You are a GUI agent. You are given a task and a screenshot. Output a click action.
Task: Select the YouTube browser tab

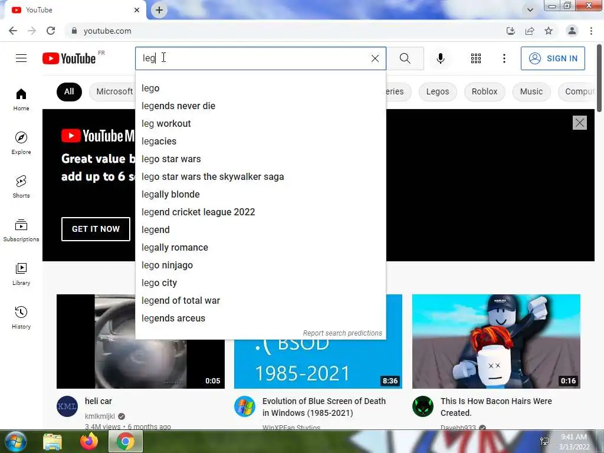point(75,10)
